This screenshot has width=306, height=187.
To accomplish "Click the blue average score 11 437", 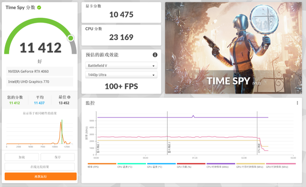I will click(x=39, y=103).
